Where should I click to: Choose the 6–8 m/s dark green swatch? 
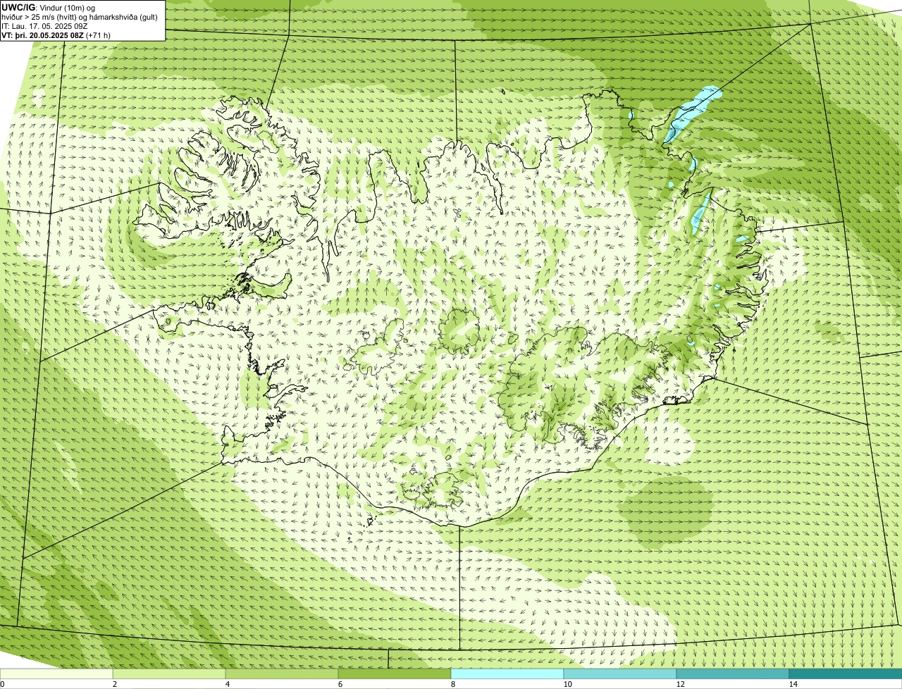[395, 674]
